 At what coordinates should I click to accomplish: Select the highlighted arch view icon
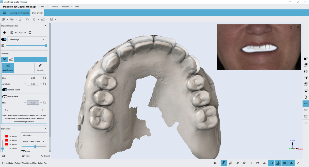306,104
